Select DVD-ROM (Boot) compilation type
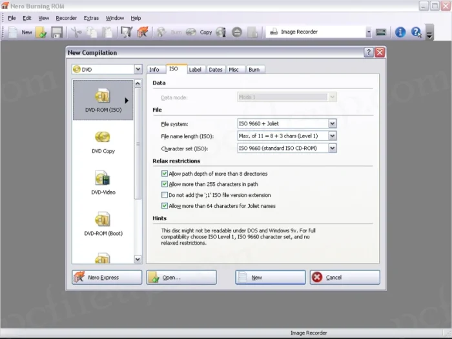The height and width of the screenshot is (339, 452). (x=103, y=223)
